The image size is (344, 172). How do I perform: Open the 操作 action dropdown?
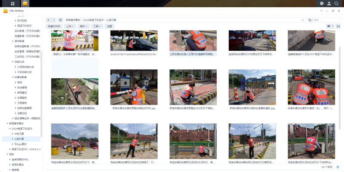(83, 26)
